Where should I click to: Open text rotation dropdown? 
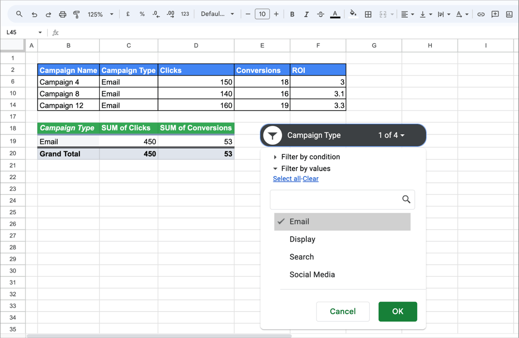tap(462, 14)
